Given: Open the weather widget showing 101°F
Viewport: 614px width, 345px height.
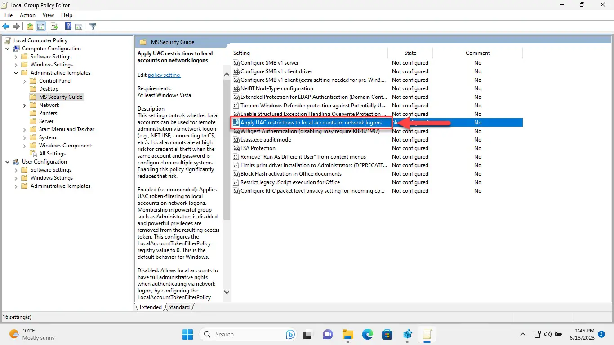Looking at the screenshot, I should [x=31, y=334].
